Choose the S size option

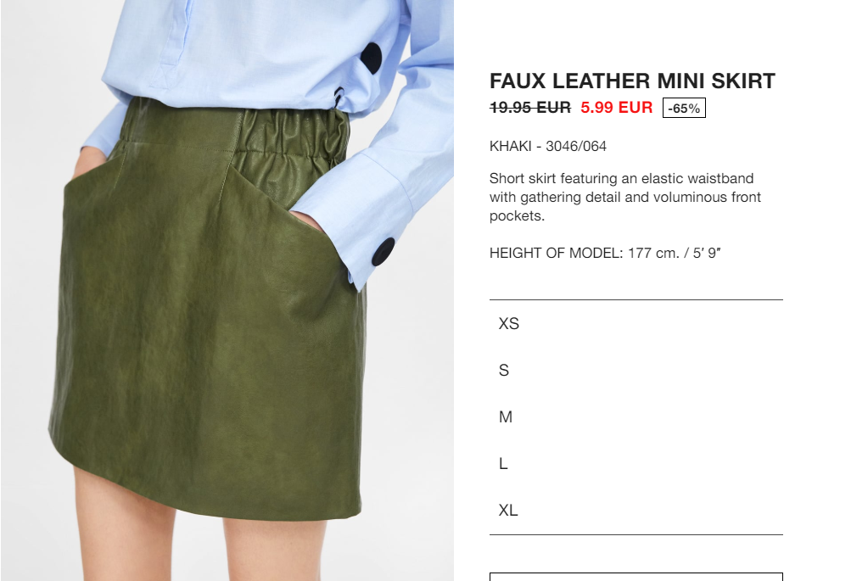point(636,370)
